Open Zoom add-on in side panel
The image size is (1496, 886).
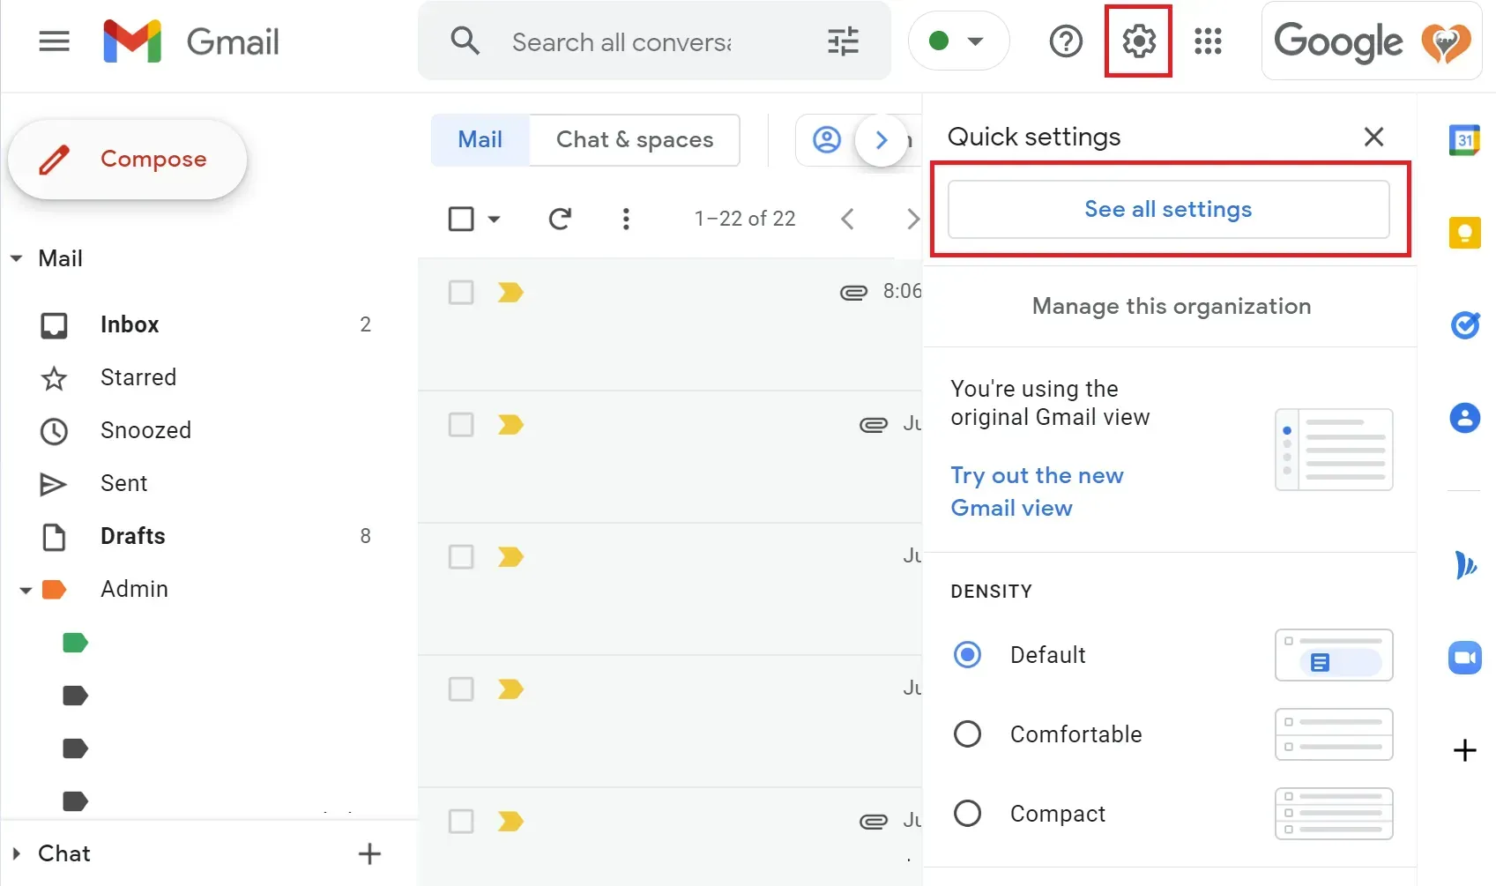coord(1464,658)
